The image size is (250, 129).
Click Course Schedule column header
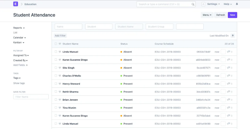pos(164,44)
